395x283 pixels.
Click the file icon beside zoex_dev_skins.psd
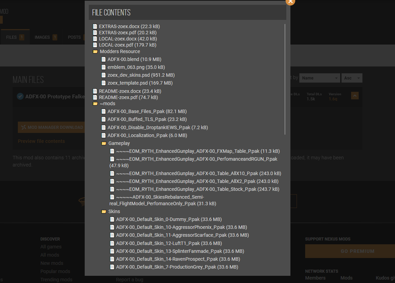click(104, 75)
